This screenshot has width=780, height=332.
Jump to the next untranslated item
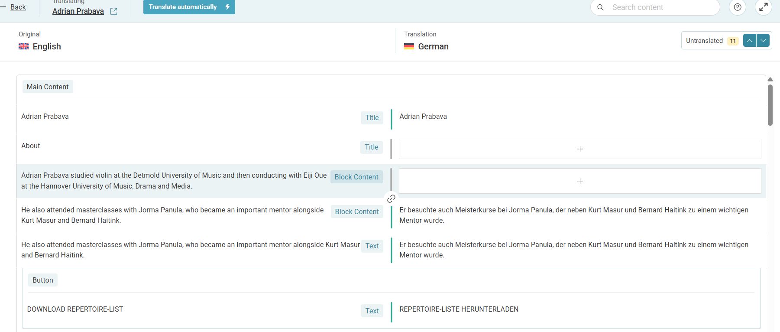(x=763, y=41)
